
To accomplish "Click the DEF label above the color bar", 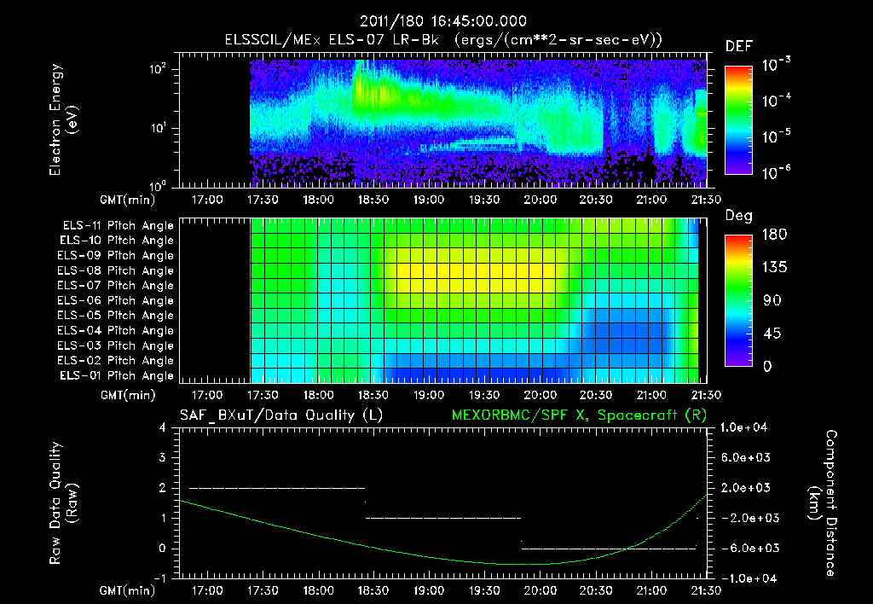I will [739, 46].
